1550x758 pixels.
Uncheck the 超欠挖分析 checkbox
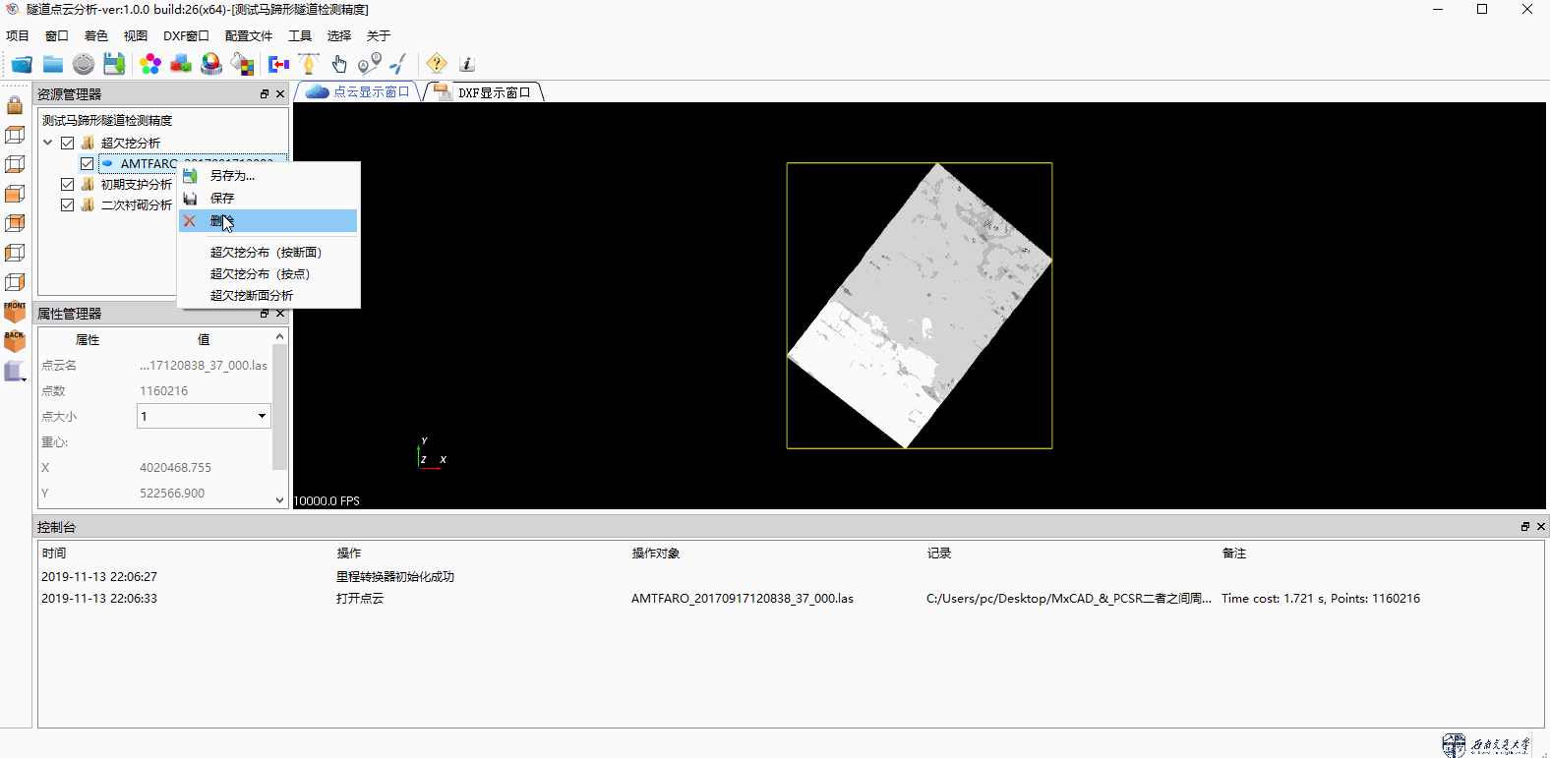click(67, 143)
